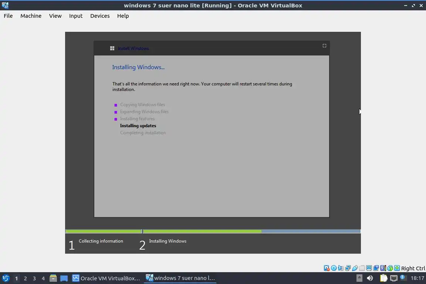Click the notification alert tray icon
The height and width of the screenshot is (284, 426).
click(x=403, y=278)
